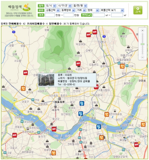Click the red 매 marker below 영등포구
Viewport: 149px width, 160px height.
15,135
